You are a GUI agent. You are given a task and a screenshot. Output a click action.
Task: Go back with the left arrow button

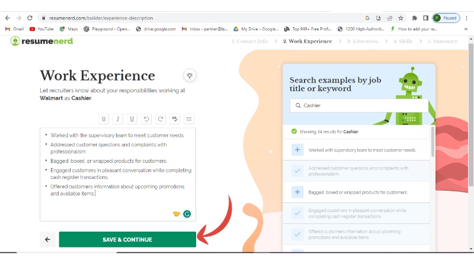point(47,239)
